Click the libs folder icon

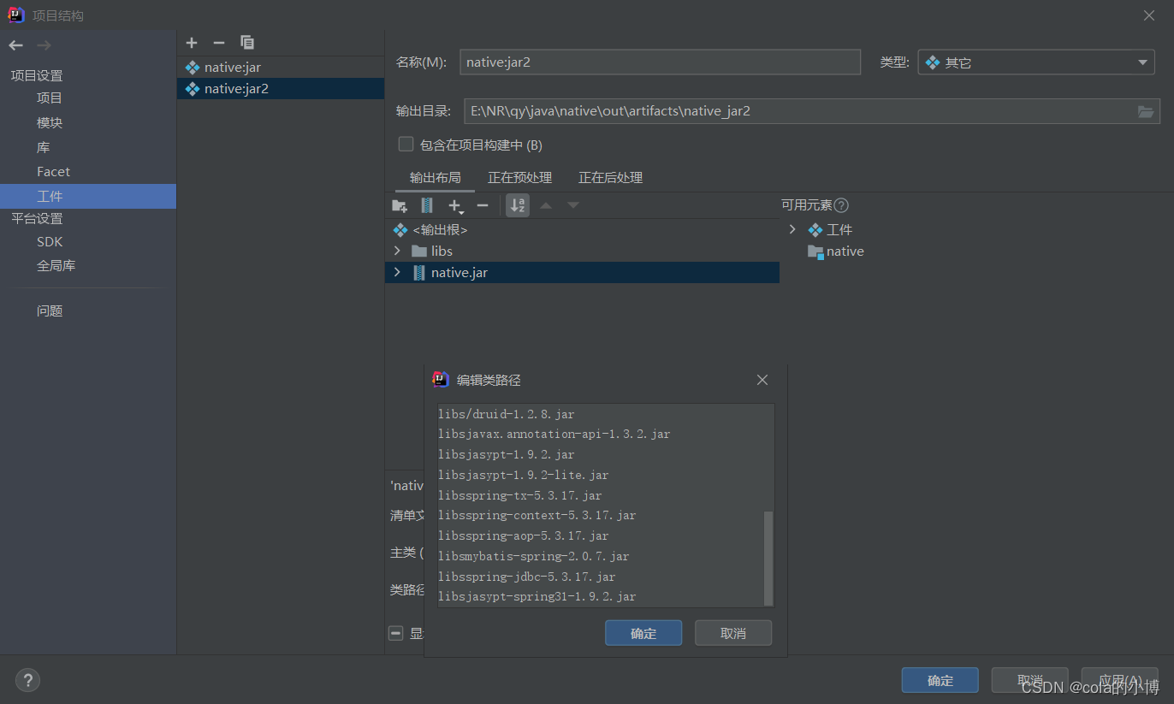(x=418, y=251)
